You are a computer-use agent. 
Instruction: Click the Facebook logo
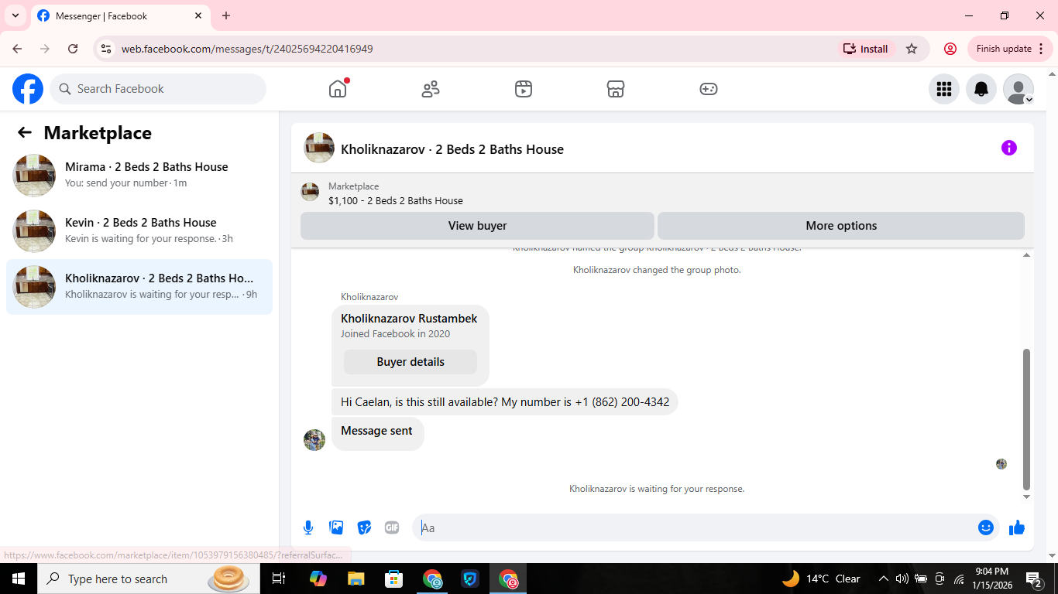click(28, 89)
